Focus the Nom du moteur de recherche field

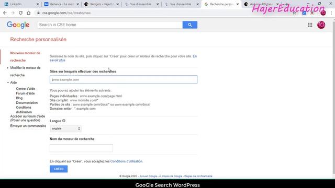[81, 148]
